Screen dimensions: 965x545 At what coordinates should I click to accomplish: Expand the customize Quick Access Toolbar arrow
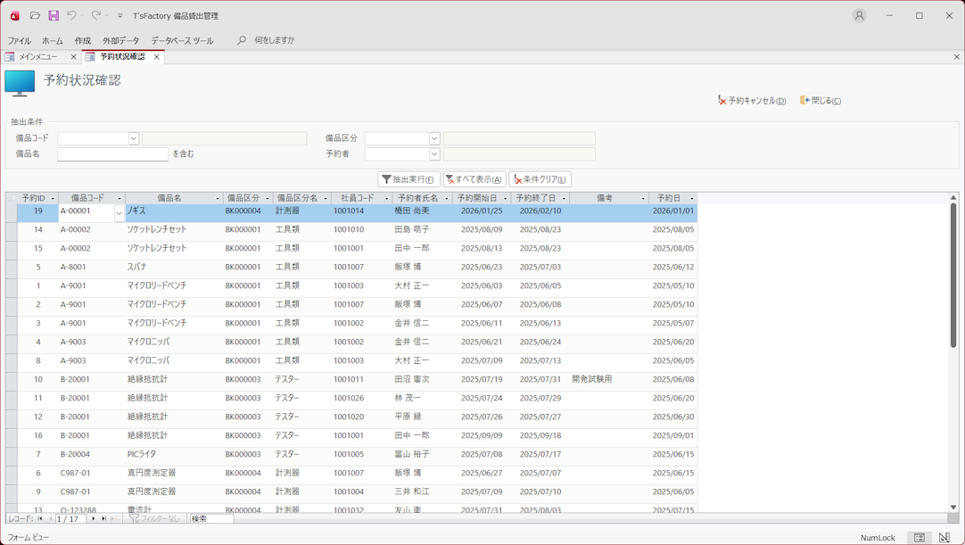tap(120, 15)
